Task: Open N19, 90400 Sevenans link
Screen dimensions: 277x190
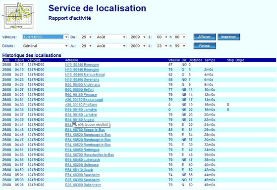Action: 82,79
